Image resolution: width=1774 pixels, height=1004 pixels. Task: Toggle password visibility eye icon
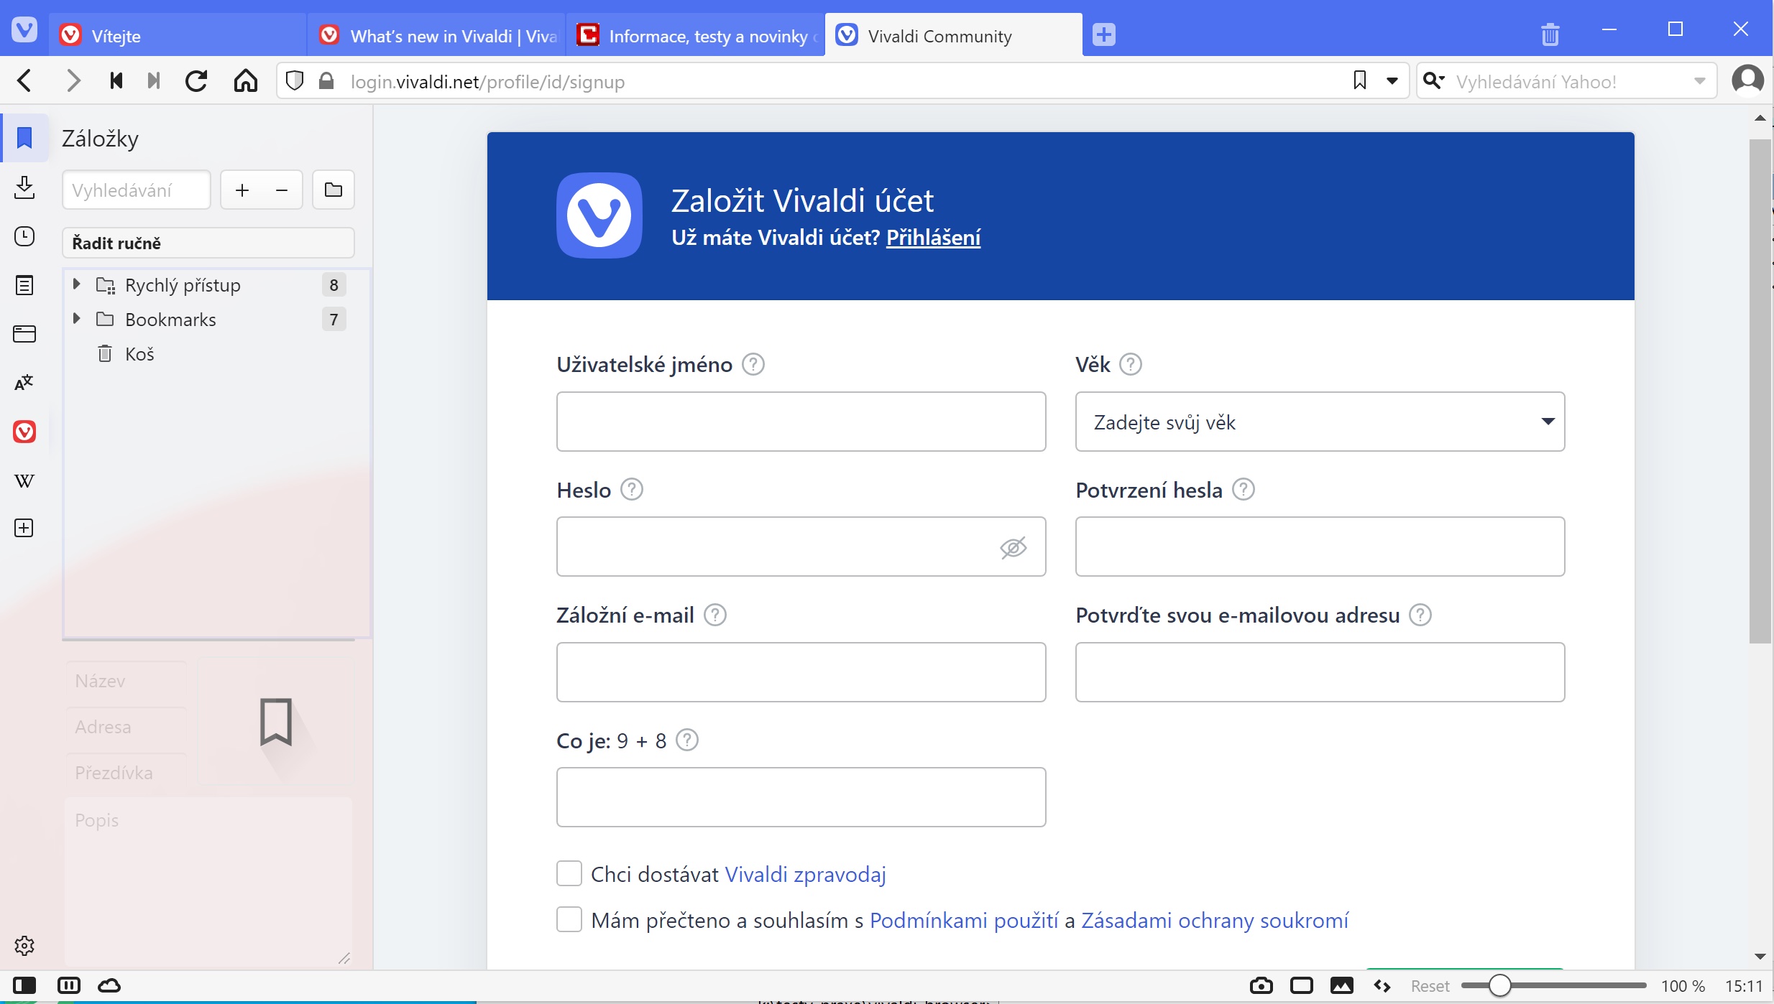[x=1014, y=547]
